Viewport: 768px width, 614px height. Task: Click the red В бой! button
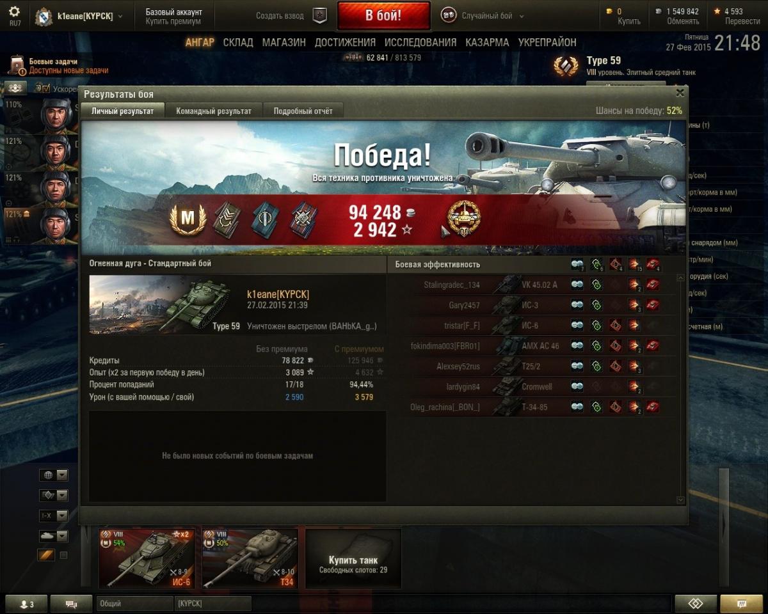(x=384, y=16)
